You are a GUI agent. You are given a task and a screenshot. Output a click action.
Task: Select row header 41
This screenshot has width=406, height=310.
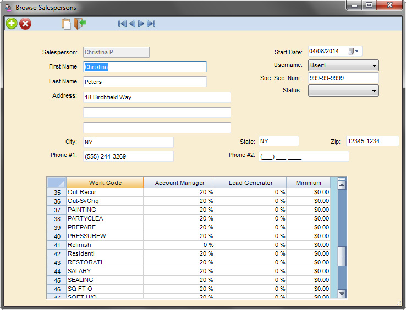click(57, 245)
